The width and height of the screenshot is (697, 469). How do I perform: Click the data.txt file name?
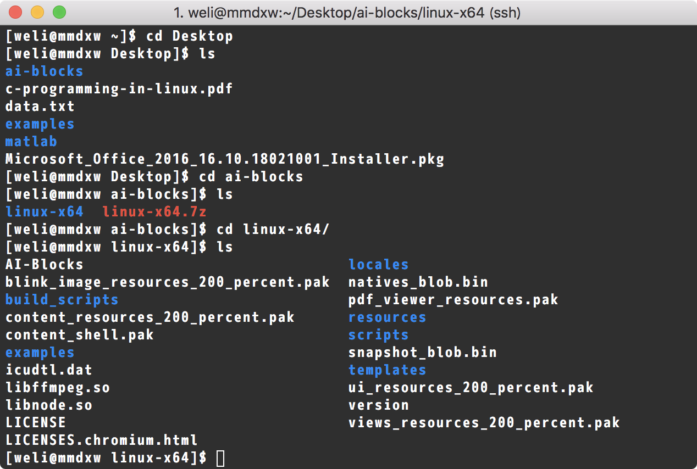pos(40,106)
